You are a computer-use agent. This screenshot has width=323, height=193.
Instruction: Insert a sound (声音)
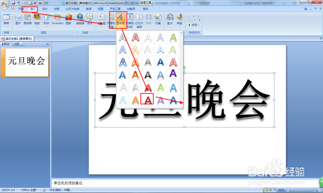[x=179, y=21]
